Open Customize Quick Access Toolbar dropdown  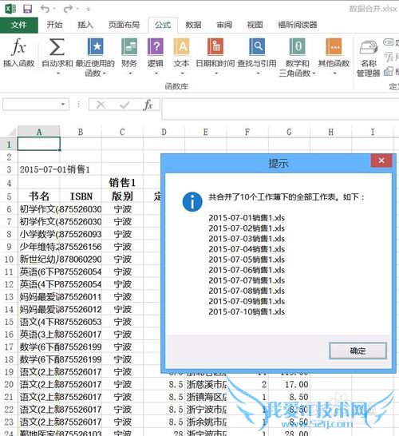[x=88, y=9]
